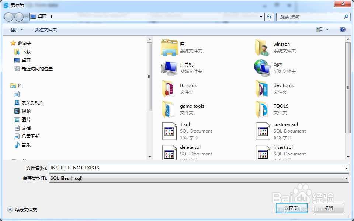
Task: Select 暴风影视库 library
Action: [x=29, y=103]
